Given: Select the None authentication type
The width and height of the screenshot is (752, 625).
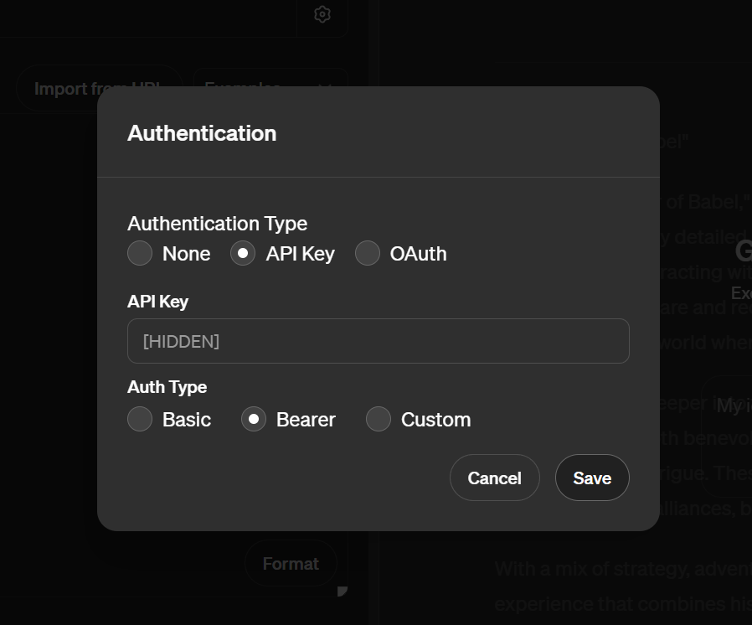Looking at the screenshot, I should coord(140,253).
